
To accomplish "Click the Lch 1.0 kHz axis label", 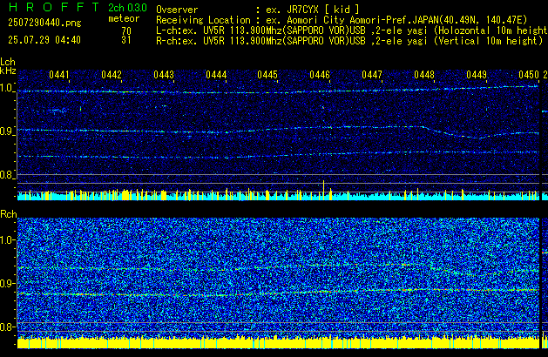I will coord(7,88).
